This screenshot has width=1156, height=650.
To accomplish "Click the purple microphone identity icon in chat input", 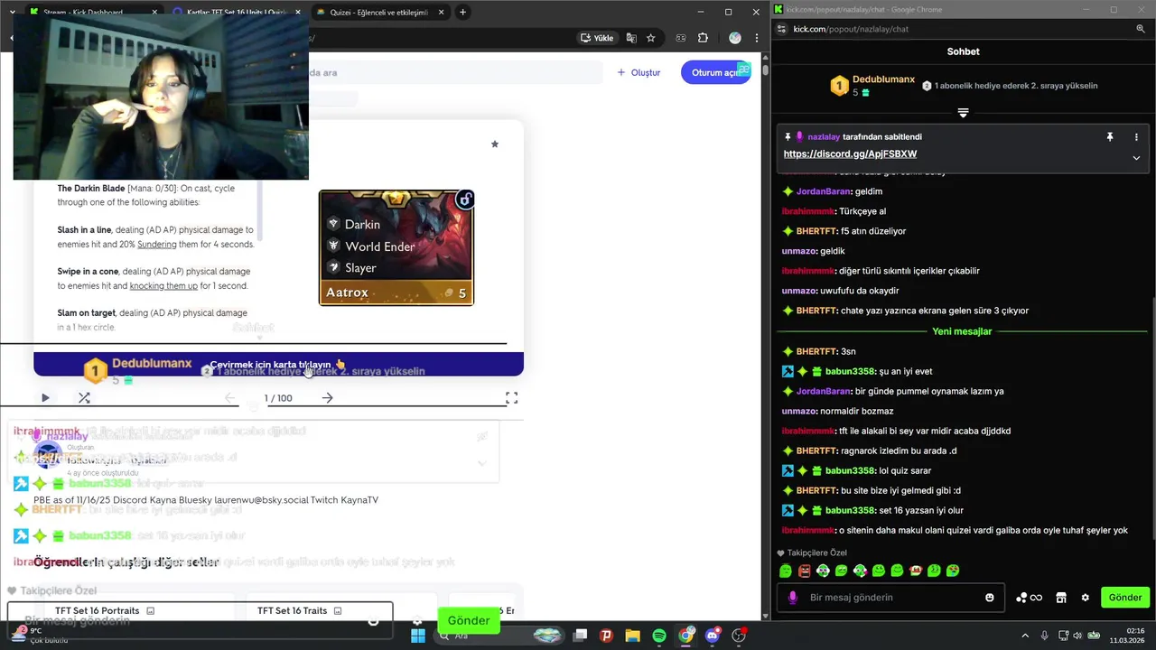I will click(x=793, y=598).
